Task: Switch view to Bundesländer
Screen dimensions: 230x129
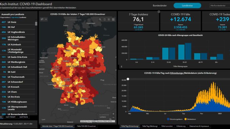Action: pyautogui.click(x=159, y=5)
